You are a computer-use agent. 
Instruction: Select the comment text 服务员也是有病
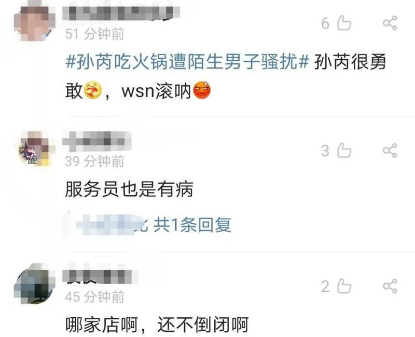(x=129, y=190)
